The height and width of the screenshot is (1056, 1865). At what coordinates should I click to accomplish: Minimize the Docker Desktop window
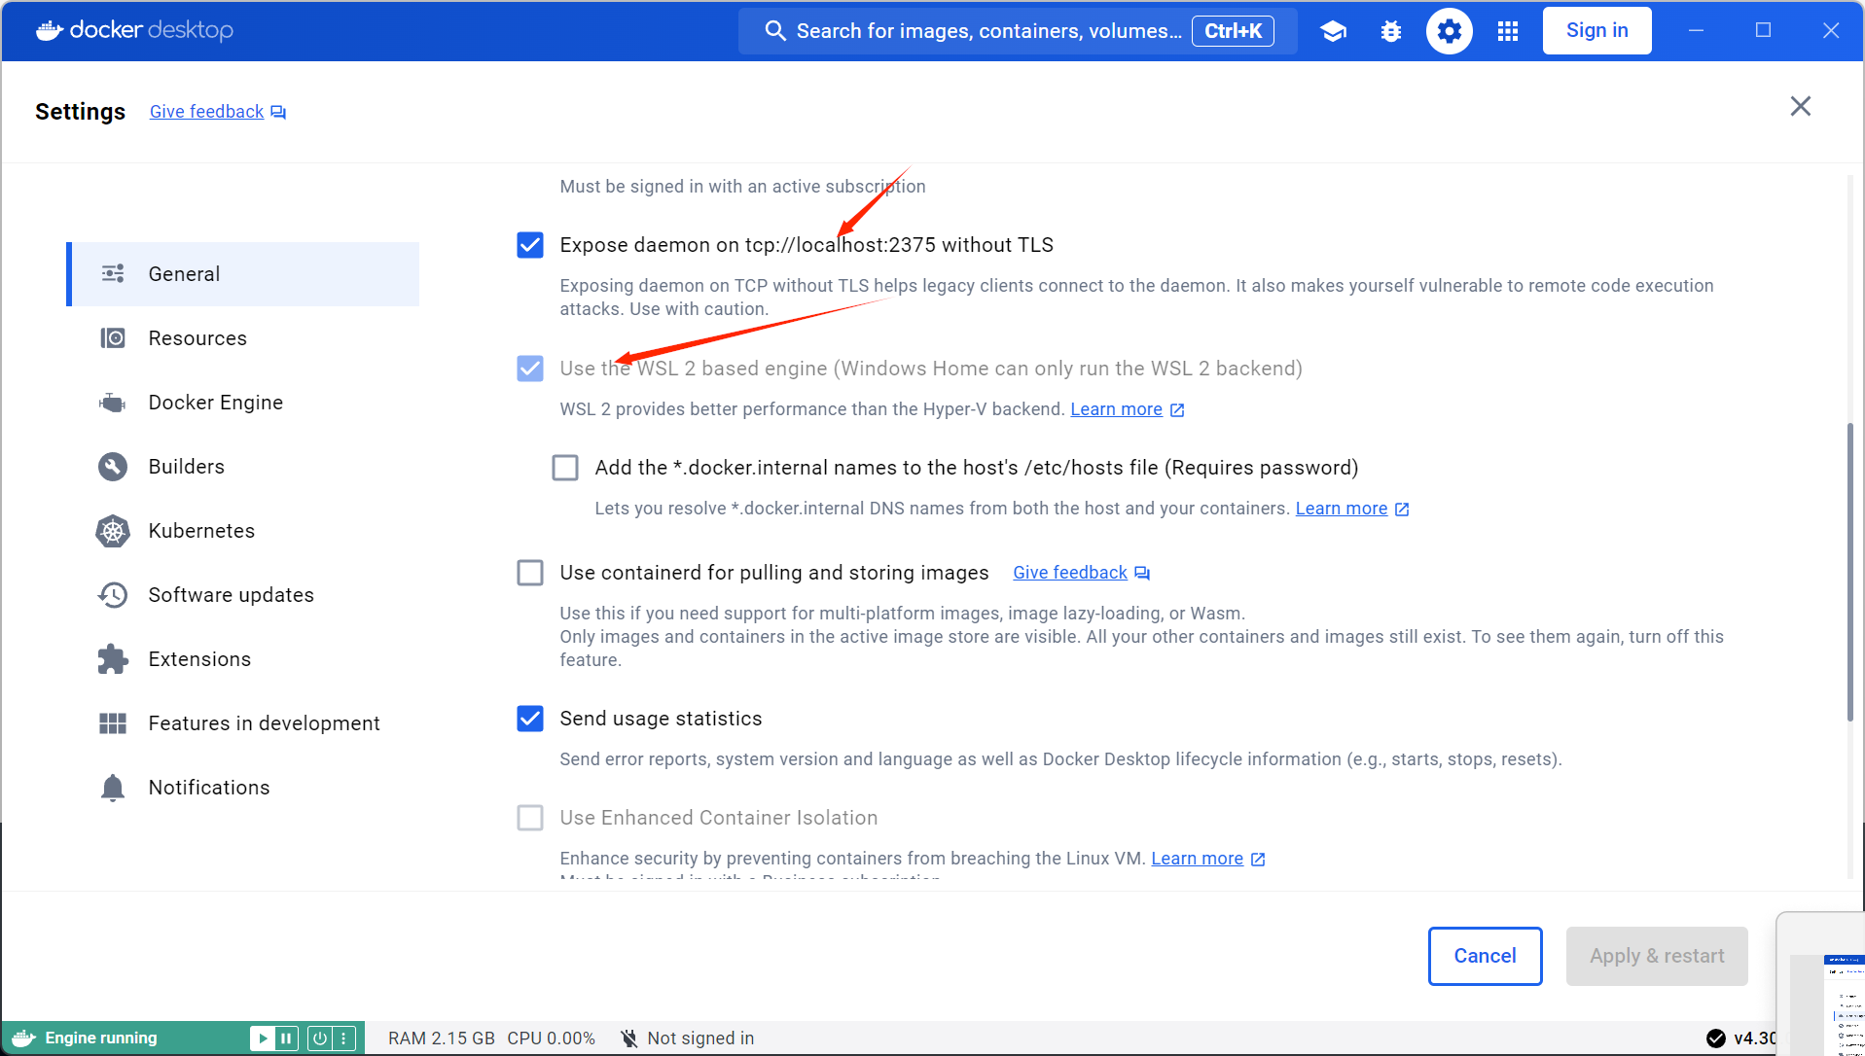1696,31
